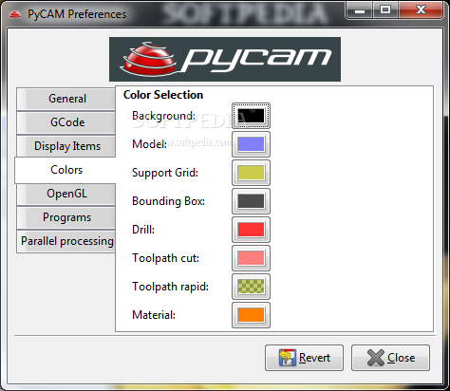The image size is (450, 391).
Task: Open the Toolpath rapid checkered swatch
Action: tap(251, 287)
